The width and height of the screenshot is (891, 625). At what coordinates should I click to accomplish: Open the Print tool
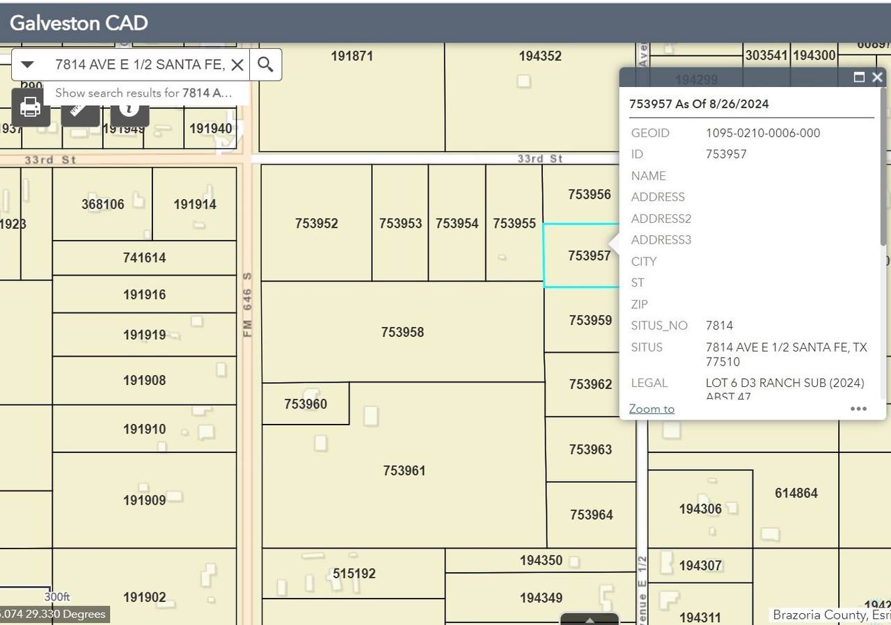pos(31,108)
